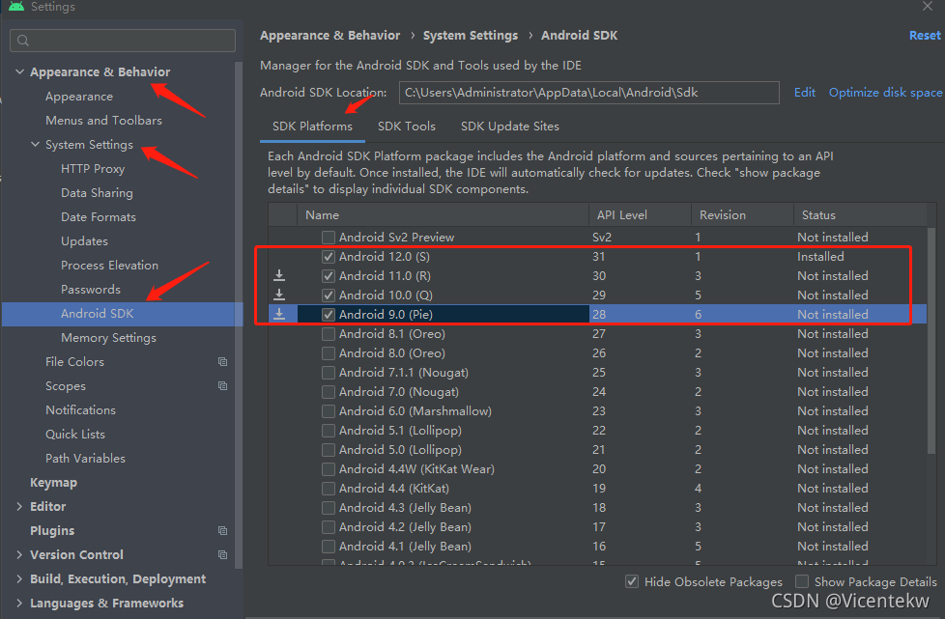Click Edit link for SDK location
This screenshot has width=945, height=619.
point(805,92)
